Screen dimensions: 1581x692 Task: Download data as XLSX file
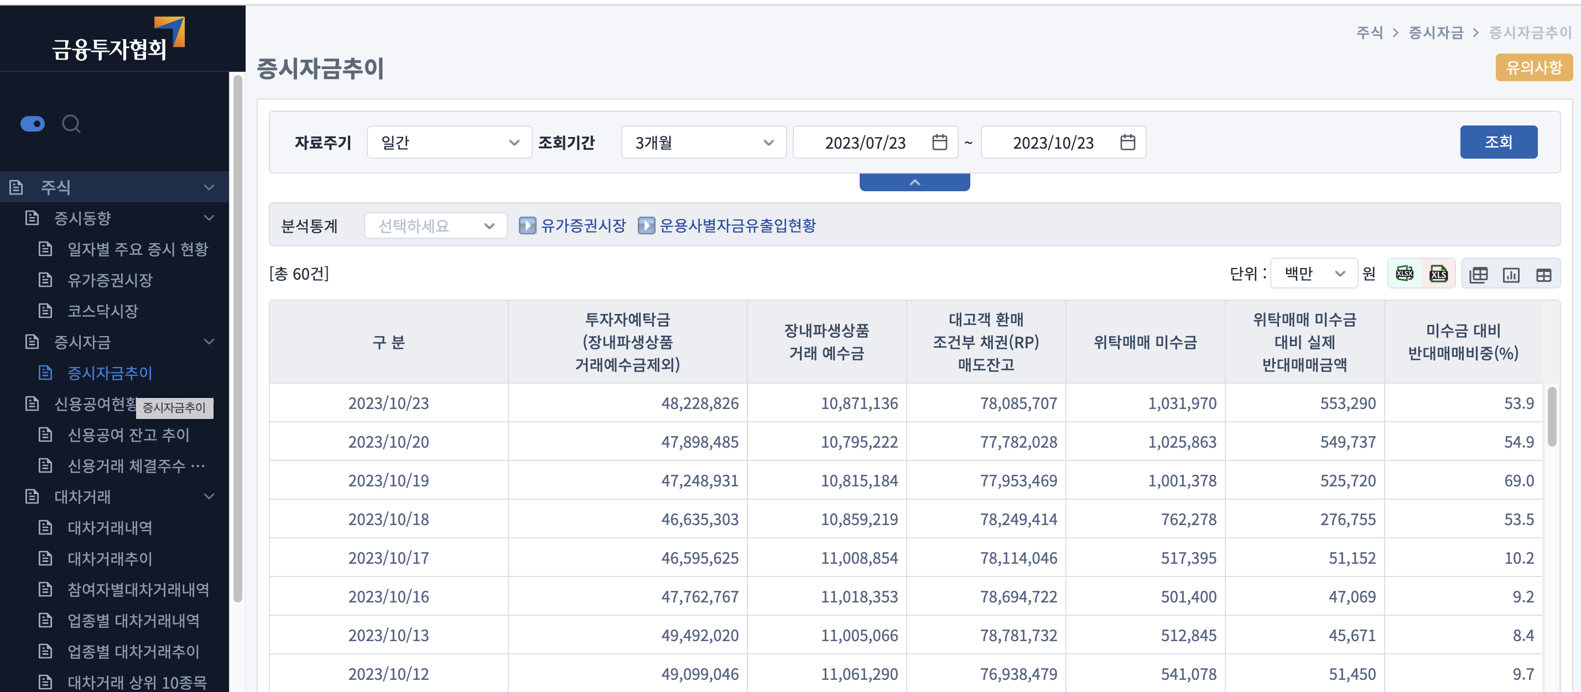point(1404,274)
